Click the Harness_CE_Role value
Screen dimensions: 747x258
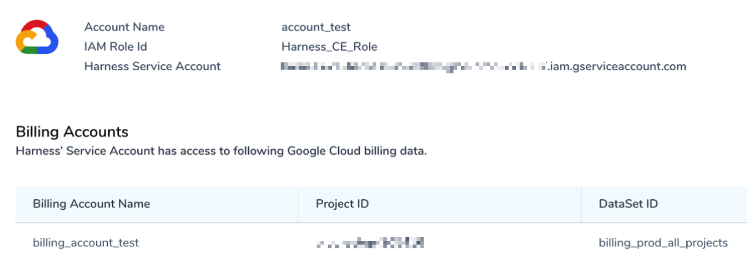click(330, 46)
